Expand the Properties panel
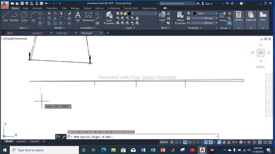Screen dimensions: 275x154 195,28
